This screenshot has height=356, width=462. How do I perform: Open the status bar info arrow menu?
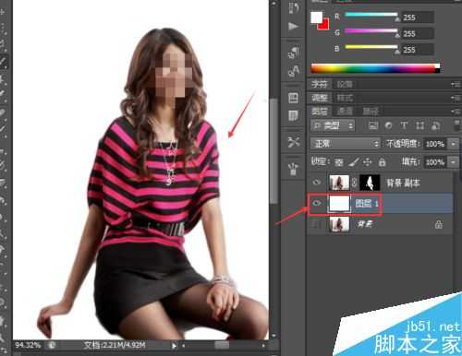pyautogui.click(x=174, y=346)
